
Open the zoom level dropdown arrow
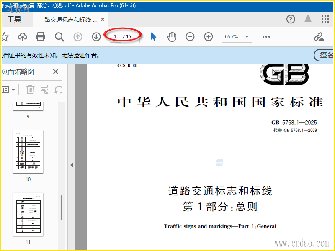tap(247, 37)
